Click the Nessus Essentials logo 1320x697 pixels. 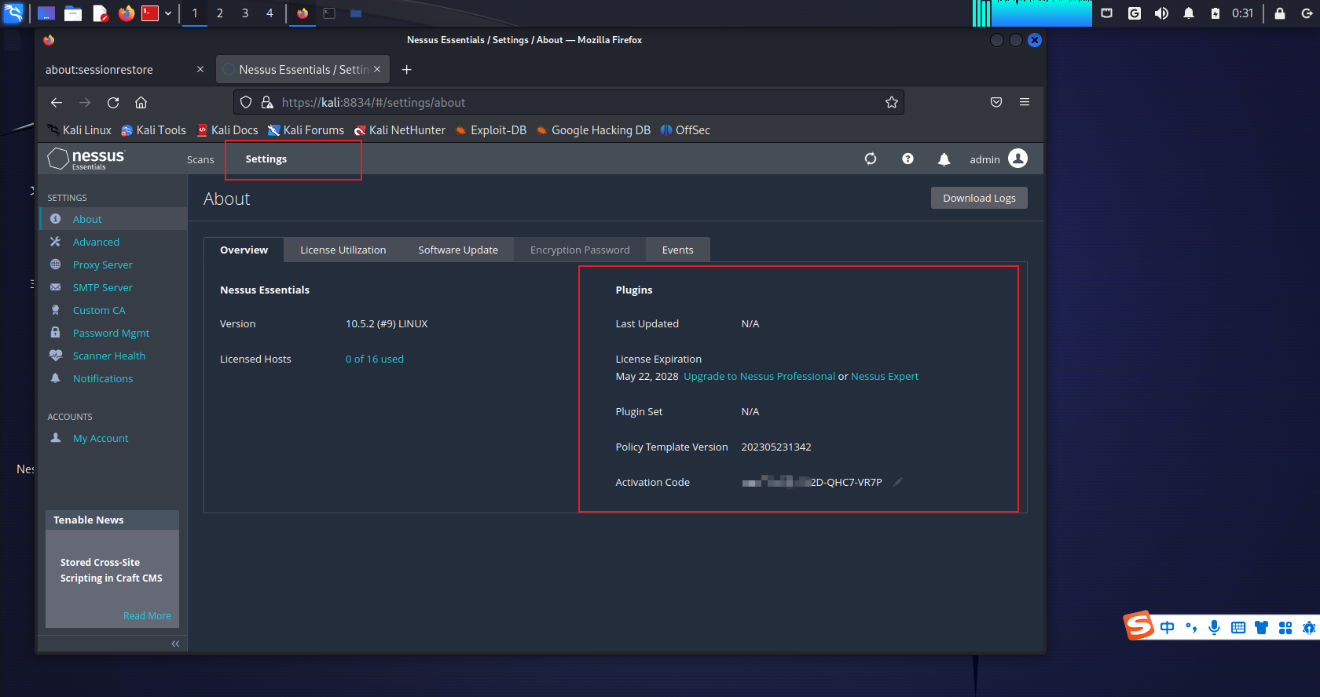tap(86, 159)
